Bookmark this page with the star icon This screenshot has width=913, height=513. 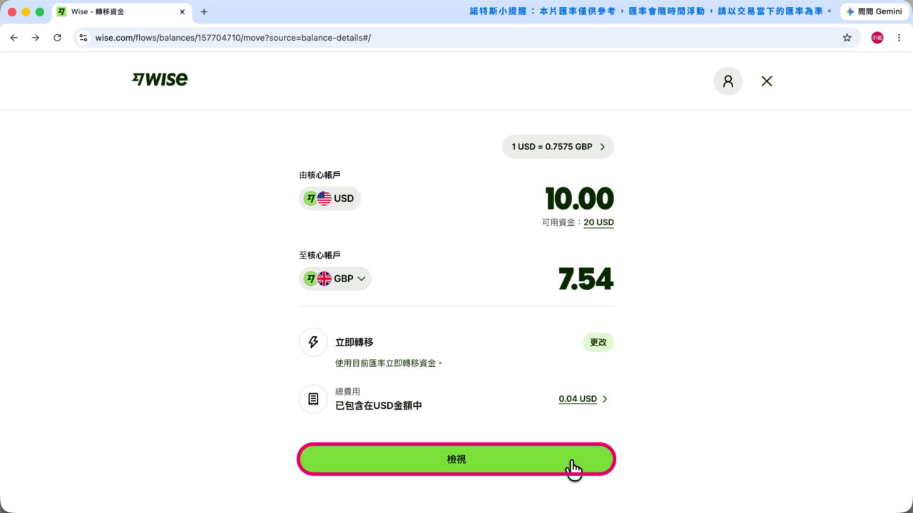847,38
